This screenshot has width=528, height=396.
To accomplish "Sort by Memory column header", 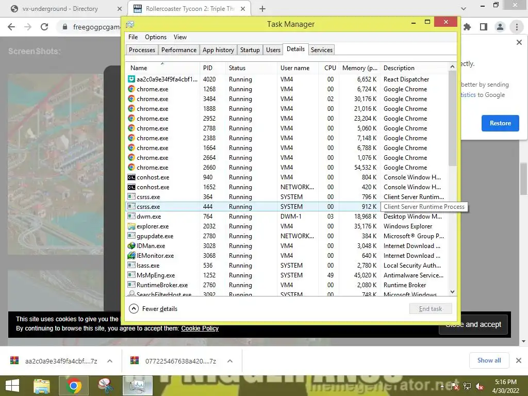I will pyautogui.click(x=359, y=68).
